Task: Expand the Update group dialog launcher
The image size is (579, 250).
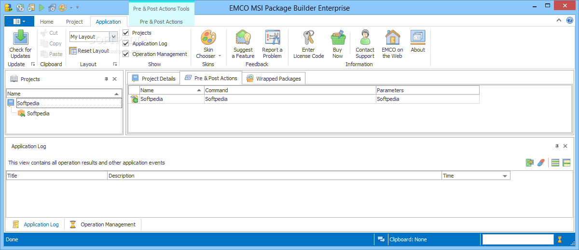Action: [x=33, y=64]
